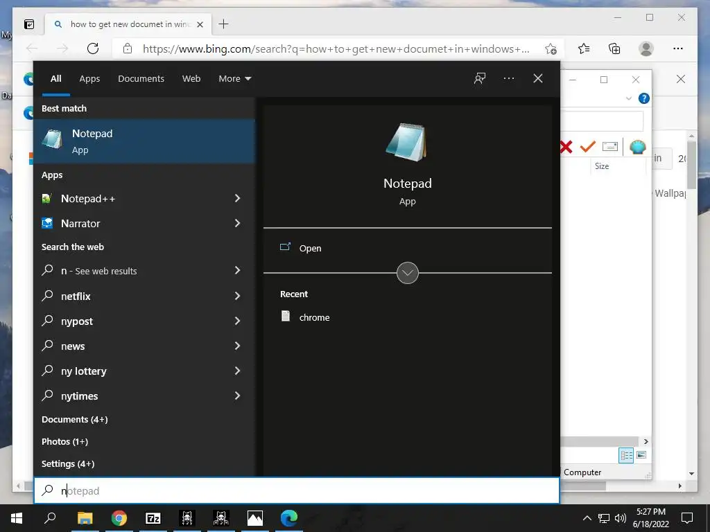Open Action Center notifications icon
The height and width of the screenshot is (532, 710).
pyautogui.click(x=687, y=518)
